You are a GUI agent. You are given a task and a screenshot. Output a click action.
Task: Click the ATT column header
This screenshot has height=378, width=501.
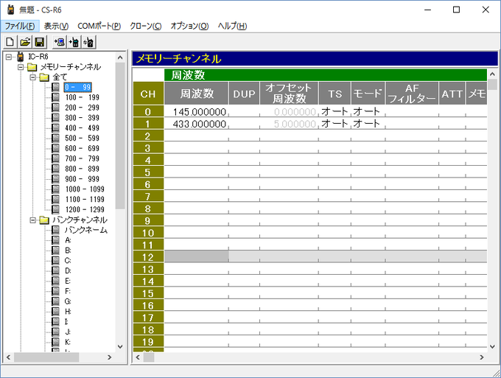pyautogui.click(x=452, y=94)
